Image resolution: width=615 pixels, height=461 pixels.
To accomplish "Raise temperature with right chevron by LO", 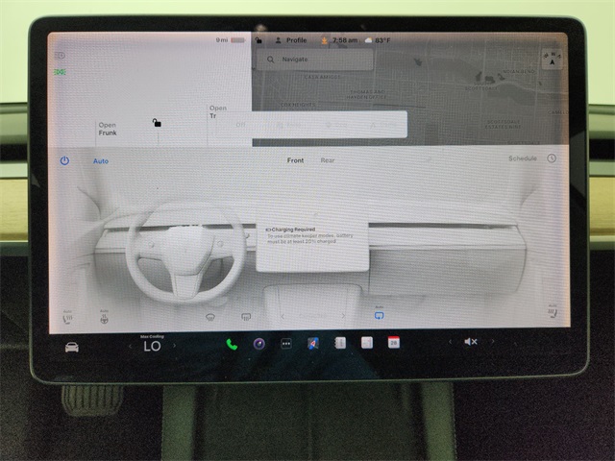I will [175, 346].
